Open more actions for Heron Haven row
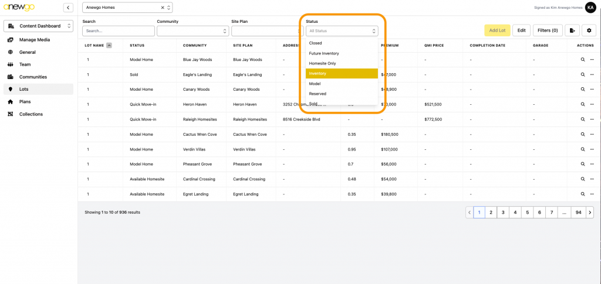The width and height of the screenshot is (601, 284). [592, 104]
